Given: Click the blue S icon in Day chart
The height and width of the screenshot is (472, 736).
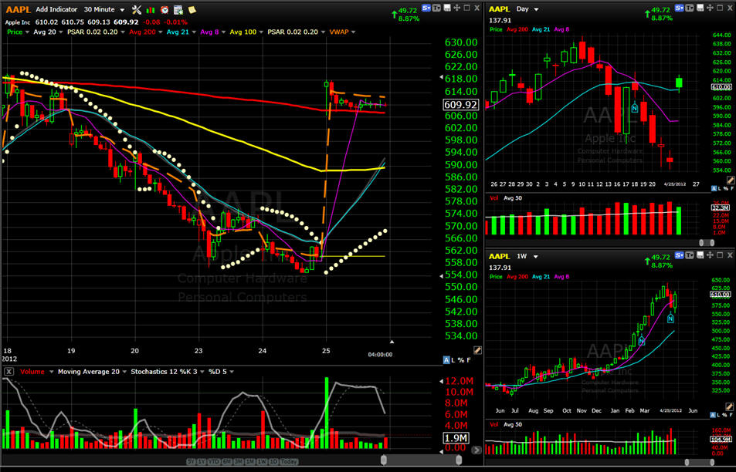Looking at the screenshot, I should click(x=679, y=8).
